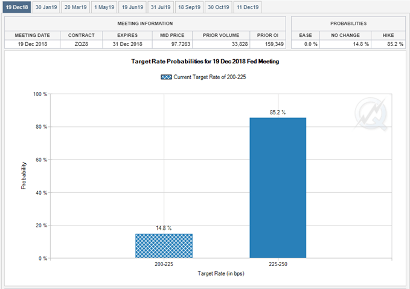Open the 31 Jul19 meeting tab
The width and height of the screenshot is (410, 289).
point(161,7)
